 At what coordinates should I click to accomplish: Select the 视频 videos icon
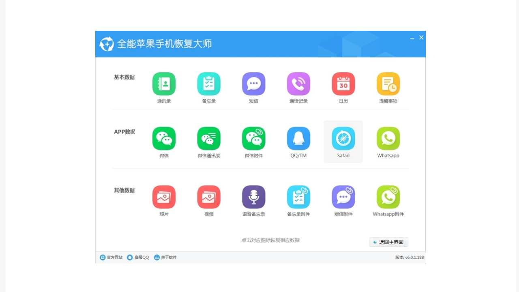(209, 197)
